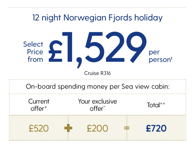Viewport: 195px width, 146px height.
Task: Click the £520 current offer amount
Action: point(39,128)
